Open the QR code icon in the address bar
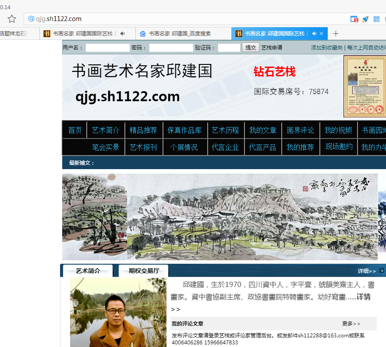 (x=376, y=19)
